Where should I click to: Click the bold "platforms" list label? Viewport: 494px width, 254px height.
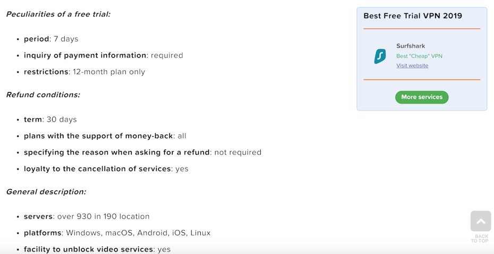coord(42,233)
